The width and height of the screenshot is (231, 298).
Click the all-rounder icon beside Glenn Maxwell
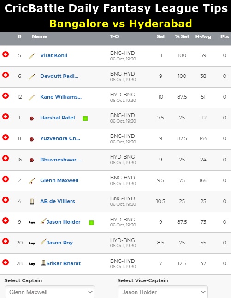[32, 181]
